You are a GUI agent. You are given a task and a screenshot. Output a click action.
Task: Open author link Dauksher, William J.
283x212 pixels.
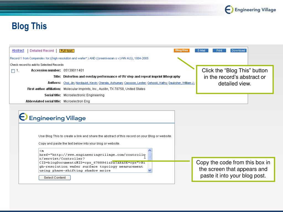tap(182, 83)
